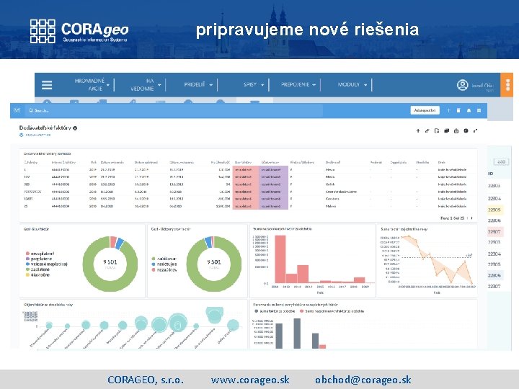Select the pink highlighted ID 22307 row
Screen dimensions: 519x389
(495, 231)
